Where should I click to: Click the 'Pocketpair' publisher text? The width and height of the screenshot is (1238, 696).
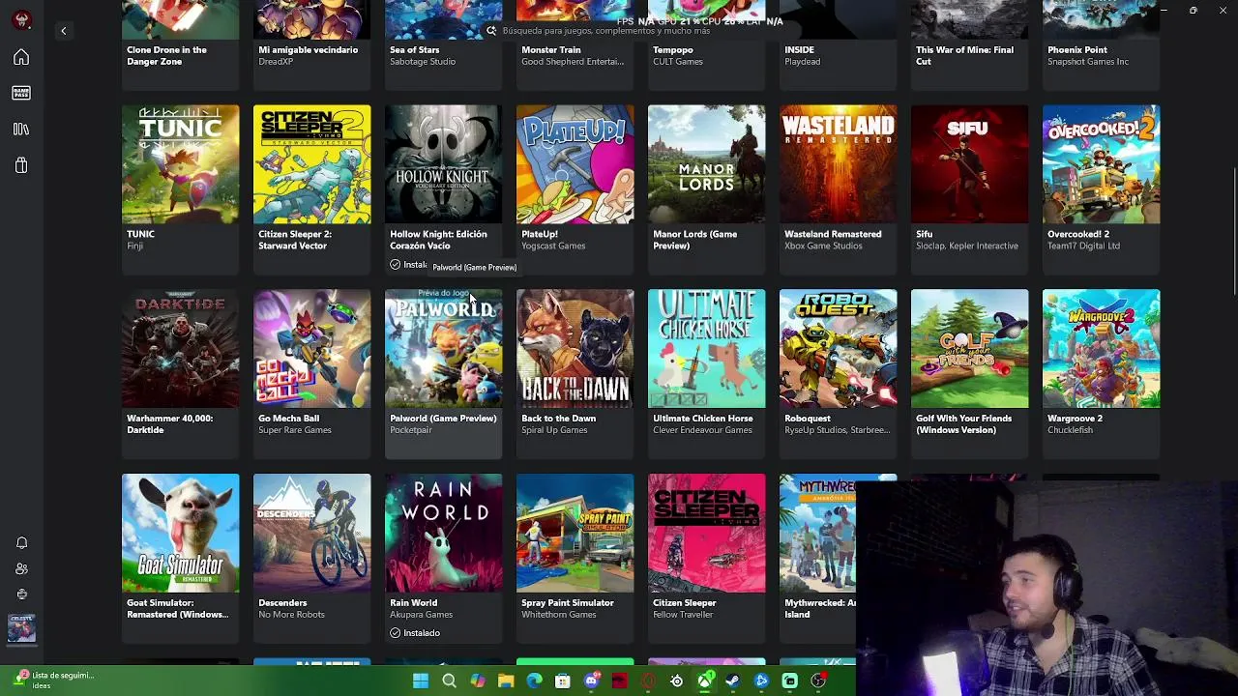[x=411, y=430]
